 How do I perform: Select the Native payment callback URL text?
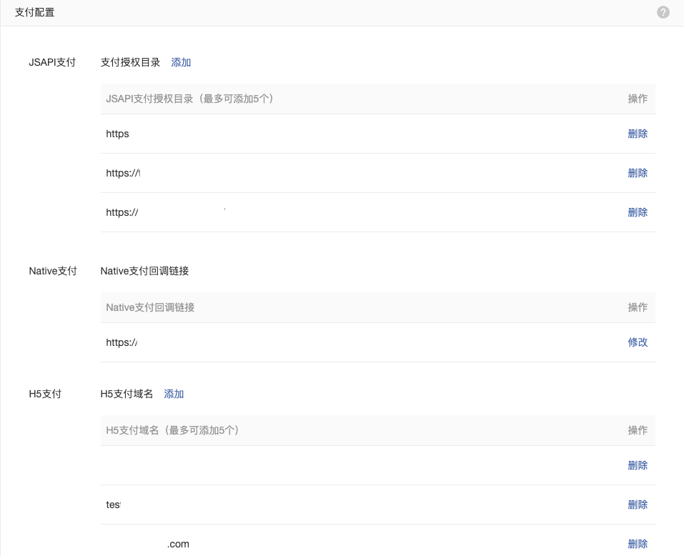point(122,342)
